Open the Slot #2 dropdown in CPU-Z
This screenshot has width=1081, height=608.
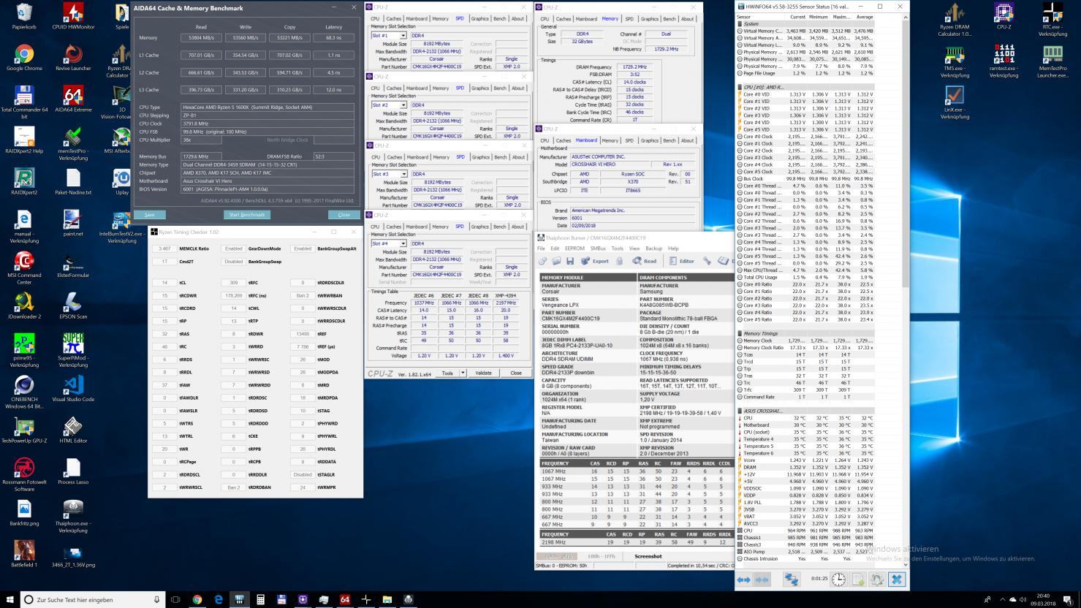coord(389,104)
